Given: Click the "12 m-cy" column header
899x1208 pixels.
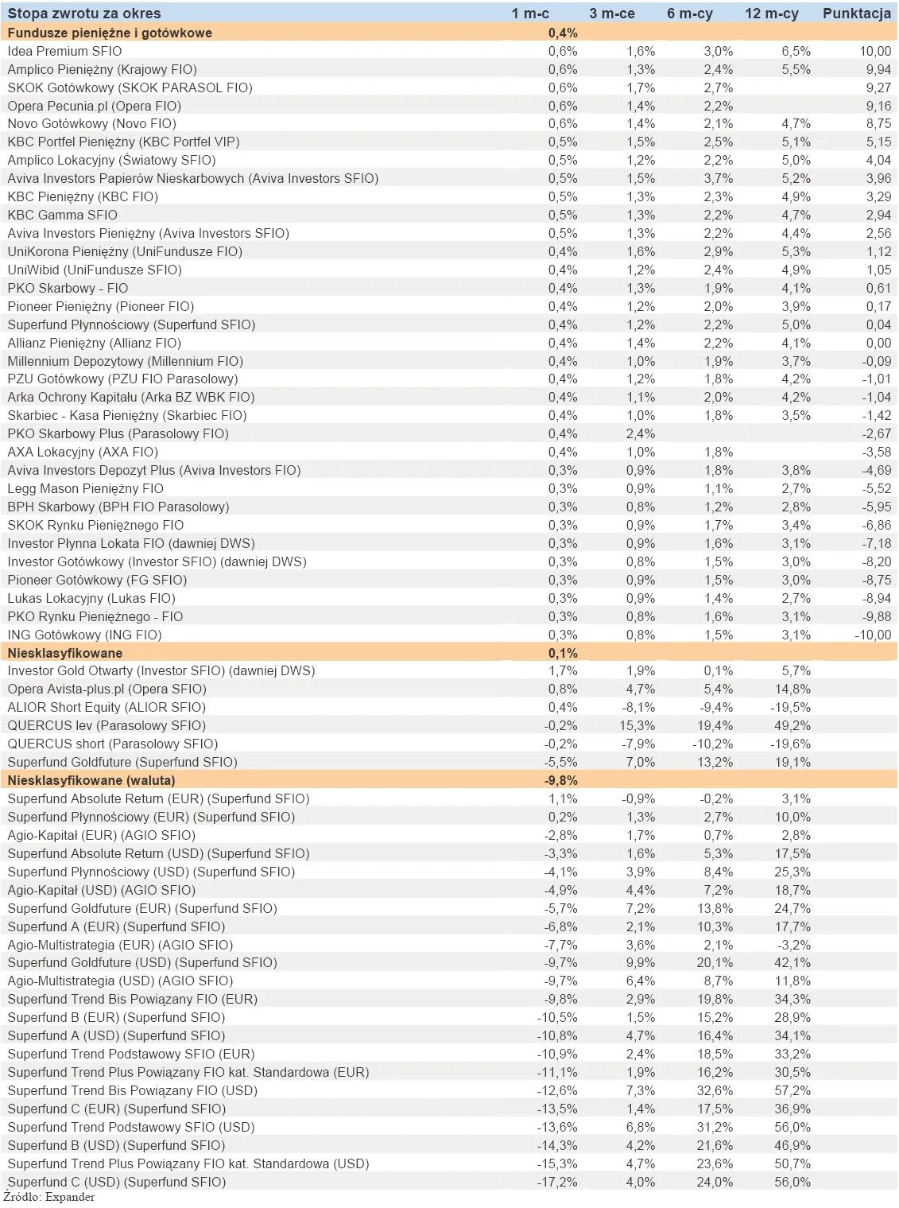Looking at the screenshot, I should pos(771,14).
